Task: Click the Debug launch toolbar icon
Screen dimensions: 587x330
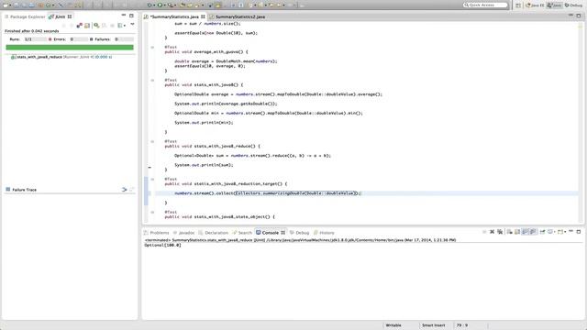Action: pos(149,5)
